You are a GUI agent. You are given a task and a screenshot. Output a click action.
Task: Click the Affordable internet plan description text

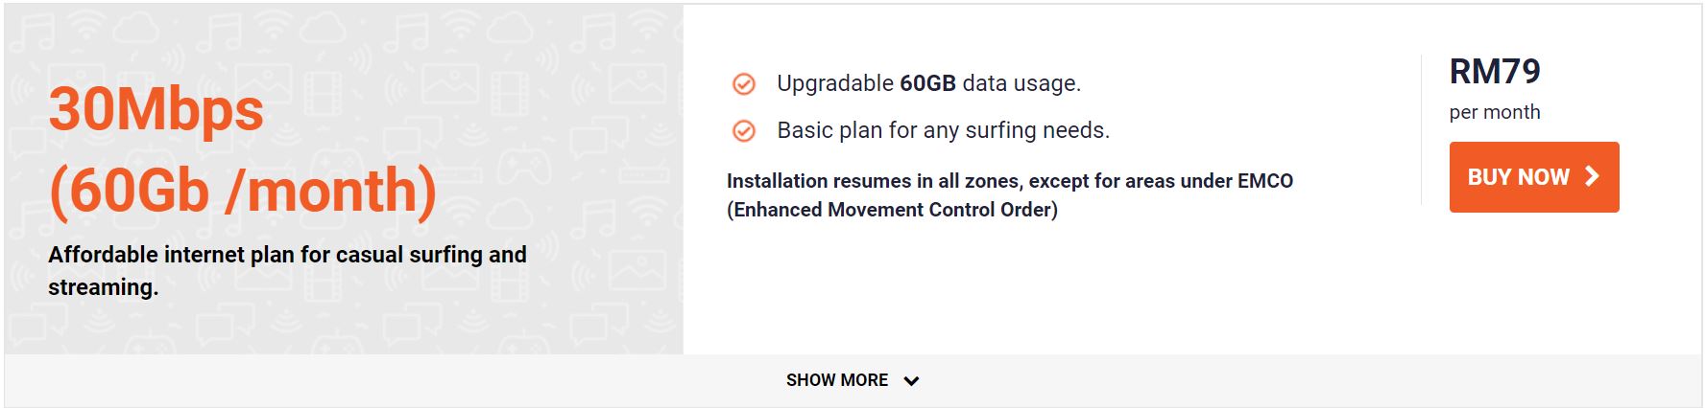point(287,270)
